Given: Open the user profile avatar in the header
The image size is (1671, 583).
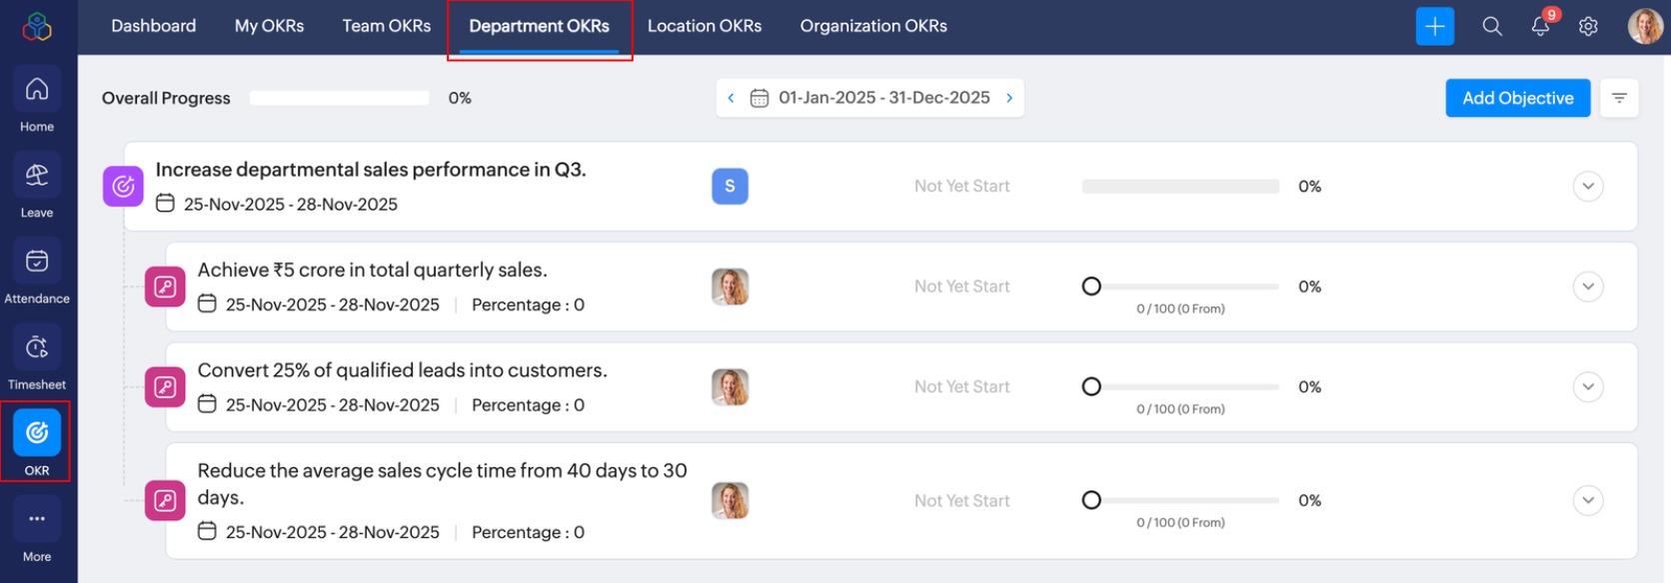Looking at the screenshot, I should point(1644,27).
